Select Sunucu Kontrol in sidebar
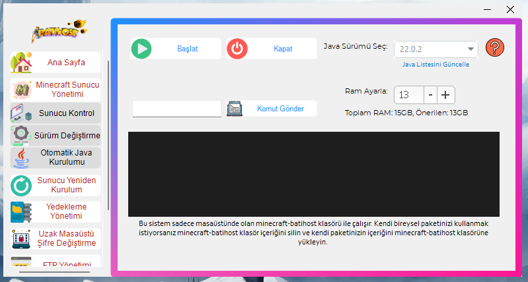528x282 pixels. [x=56, y=113]
